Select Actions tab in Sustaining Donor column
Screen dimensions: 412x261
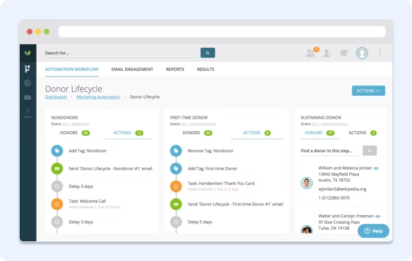tap(363, 133)
